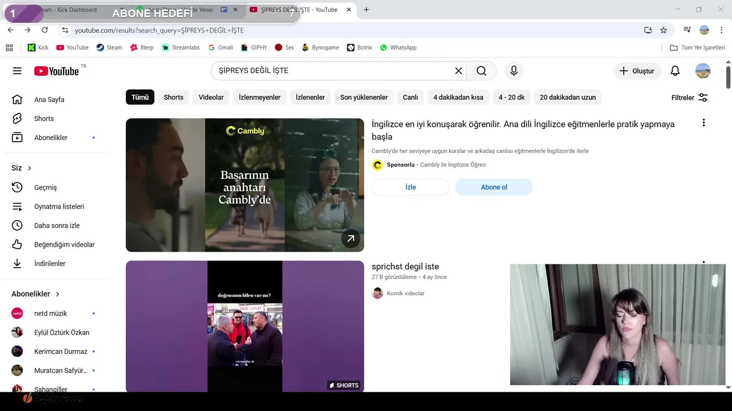The width and height of the screenshot is (732, 411).
Task: Open Chrome browser menu
Action: 722,30
